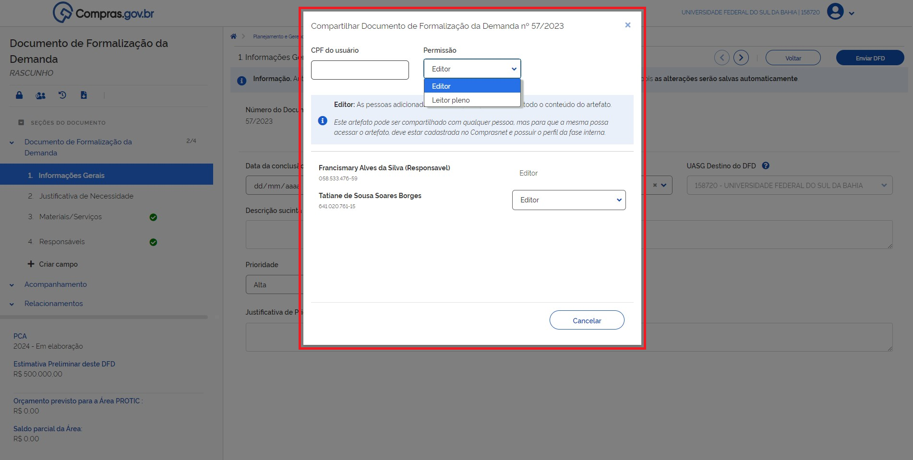Focus the CPF do usuário field
Viewport: 913px width, 460px height.
360,70
